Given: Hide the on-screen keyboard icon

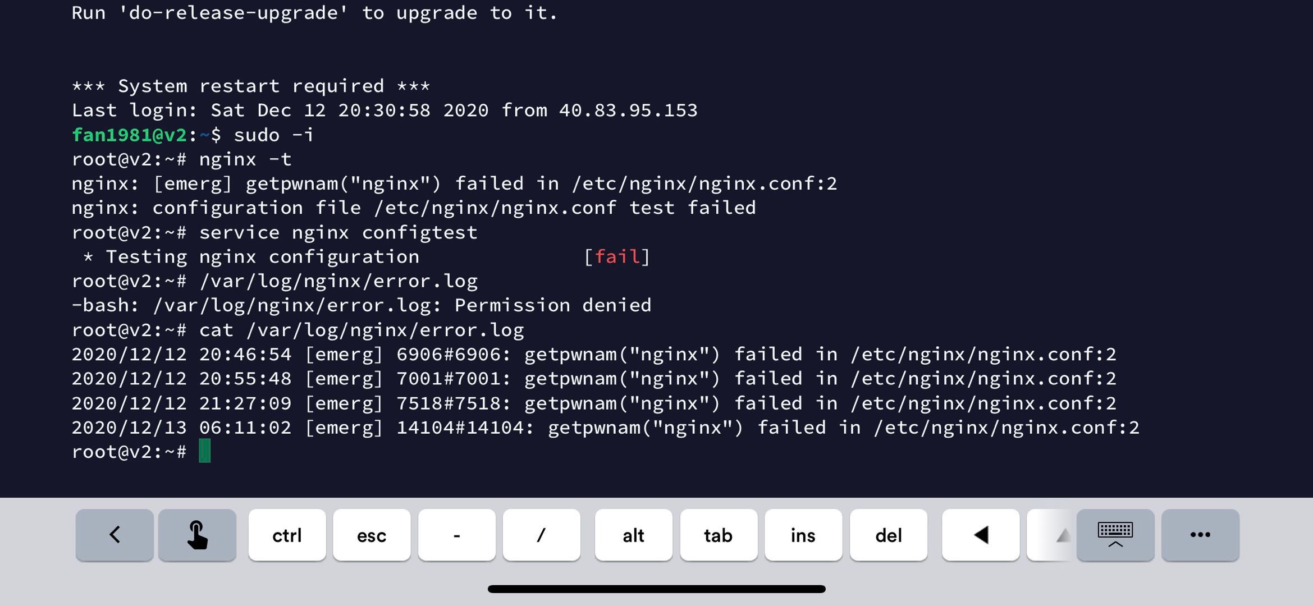Looking at the screenshot, I should [x=1115, y=535].
